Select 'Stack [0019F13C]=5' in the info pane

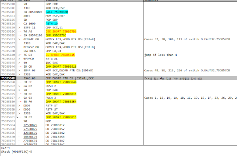[x=17, y=152]
